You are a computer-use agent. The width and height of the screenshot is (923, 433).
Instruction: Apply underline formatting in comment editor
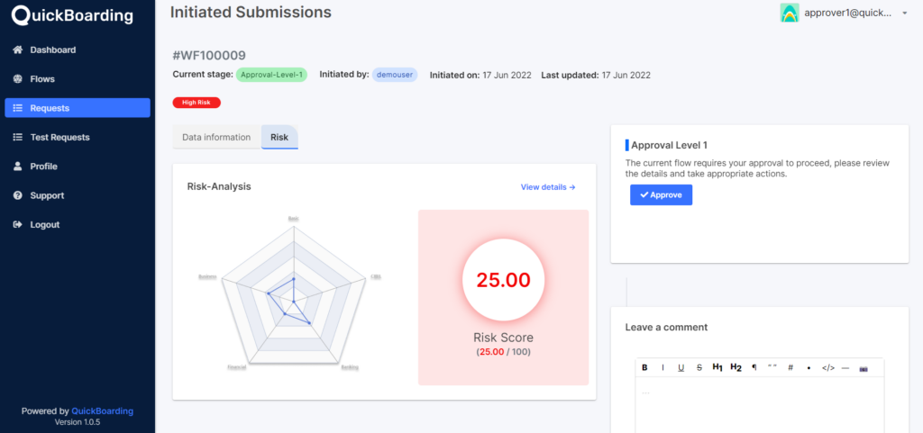click(681, 367)
